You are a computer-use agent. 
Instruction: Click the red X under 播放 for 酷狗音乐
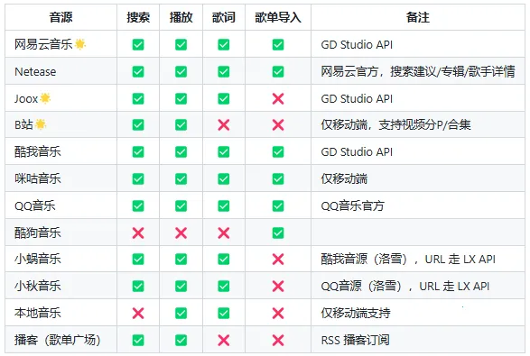[x=181, y=233]
